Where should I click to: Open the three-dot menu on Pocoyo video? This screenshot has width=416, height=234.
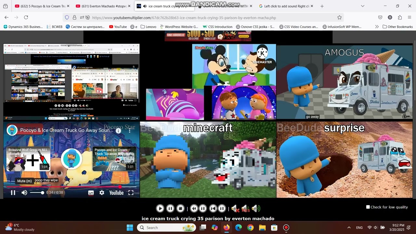[130, 130]
